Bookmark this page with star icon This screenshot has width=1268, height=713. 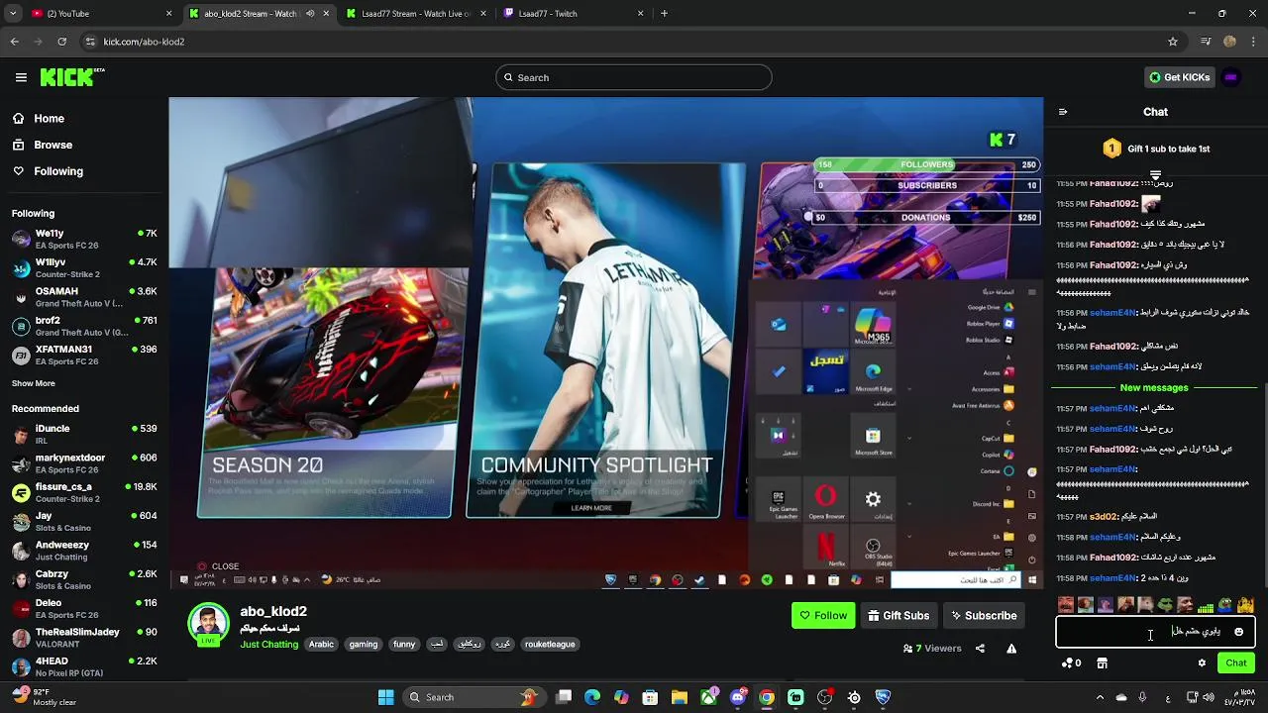pos(1173,42)
